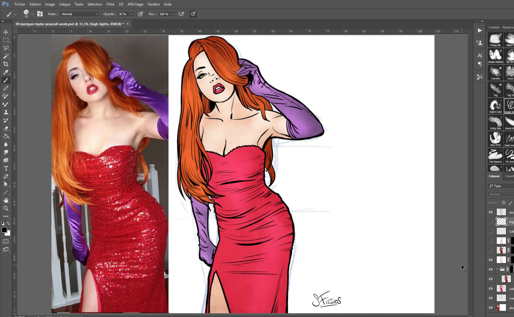Open the Flux slider dropdown arrow
The width and height of the screenshot is (514, 317).
tap(173, 14)
